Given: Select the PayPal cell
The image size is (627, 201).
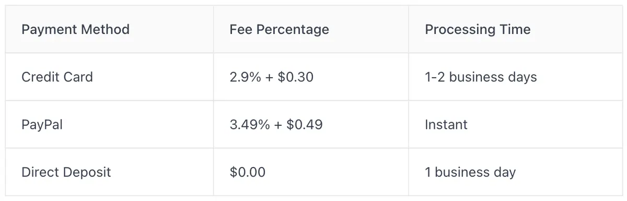Looking at the screenshot, I should tap(109, 124).
